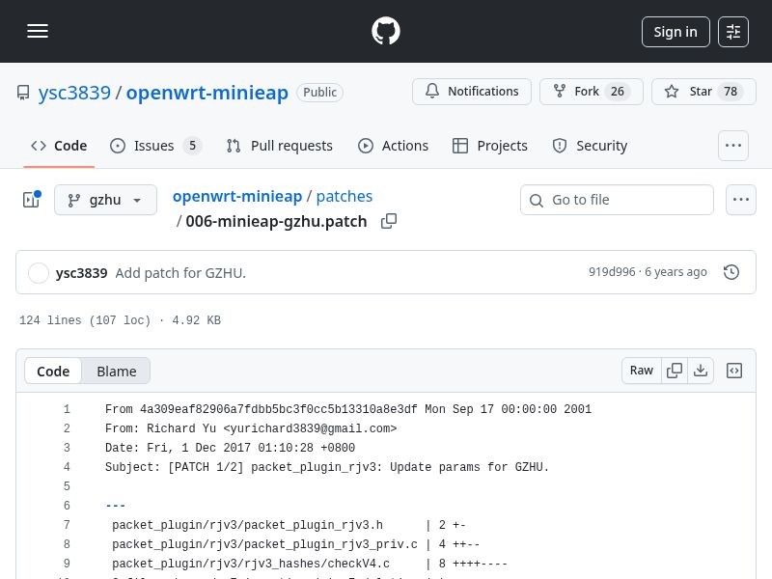
Task: Open ysc3839 owner profile link
Action: pyautogui.click(x=74, y=93)
